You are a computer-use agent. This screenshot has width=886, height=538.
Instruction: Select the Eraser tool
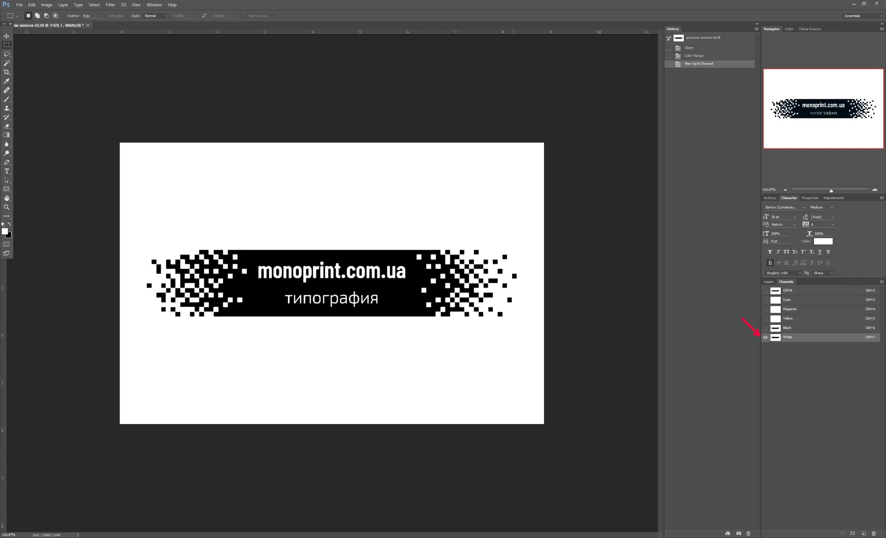pos(6,126)
